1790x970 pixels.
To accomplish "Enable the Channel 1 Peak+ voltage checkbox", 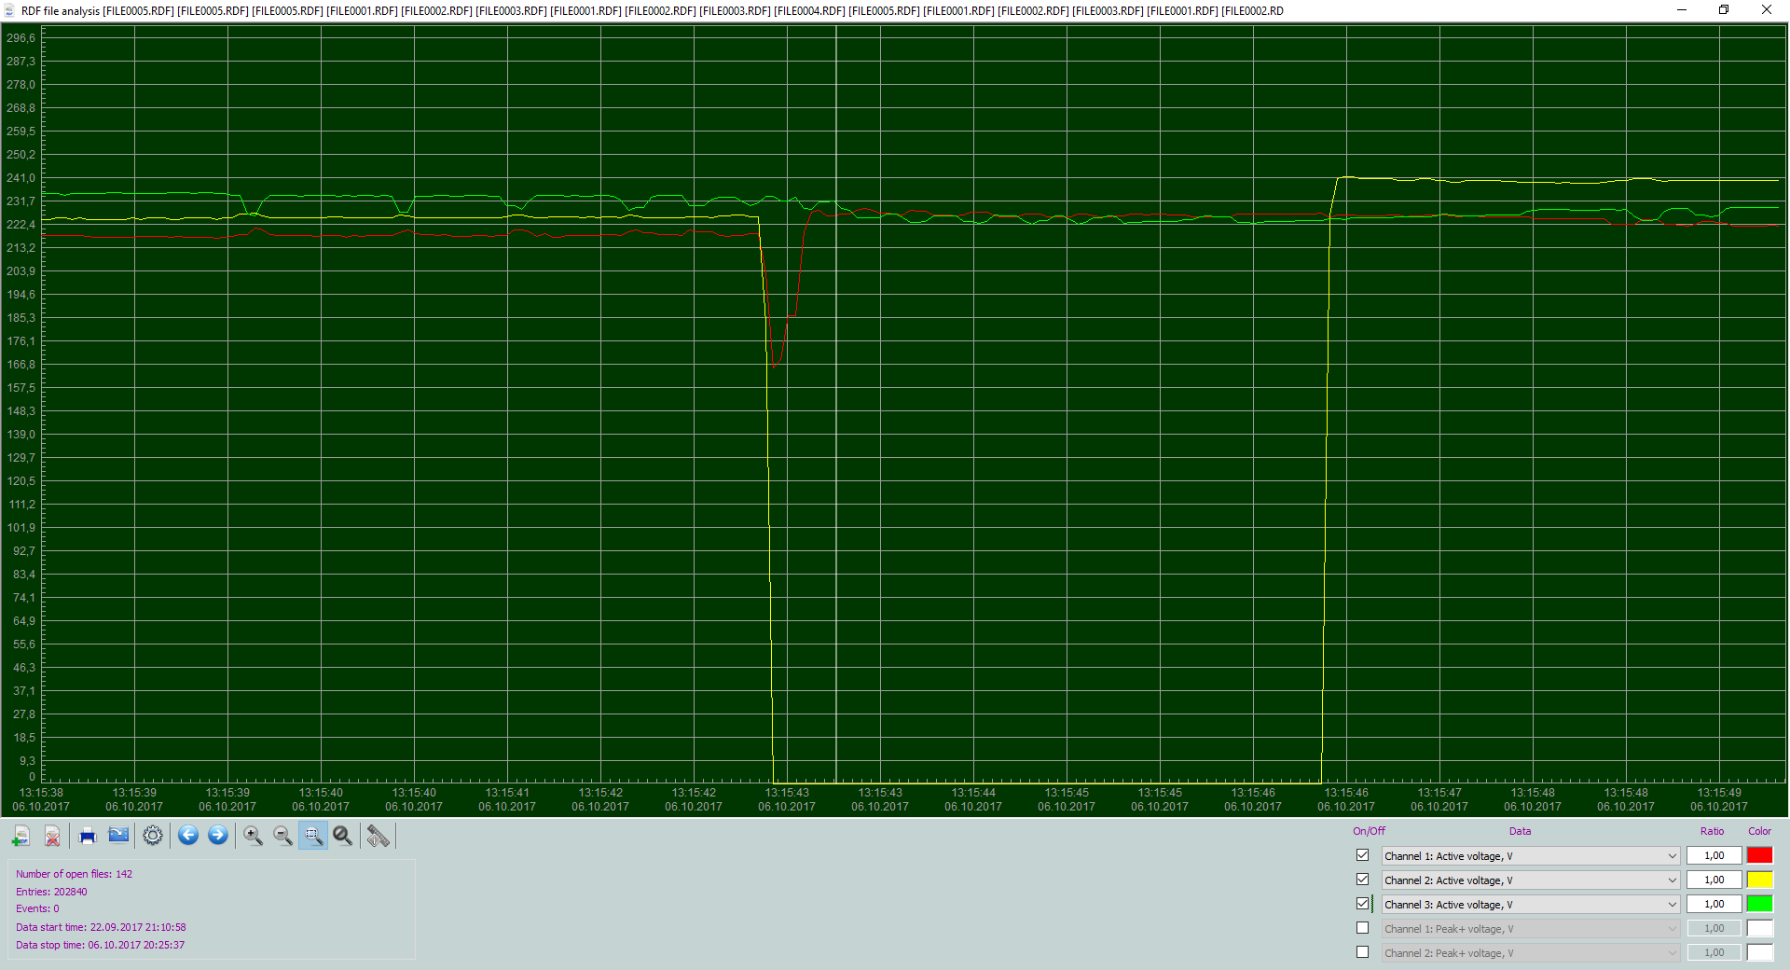I will 1363,928.
